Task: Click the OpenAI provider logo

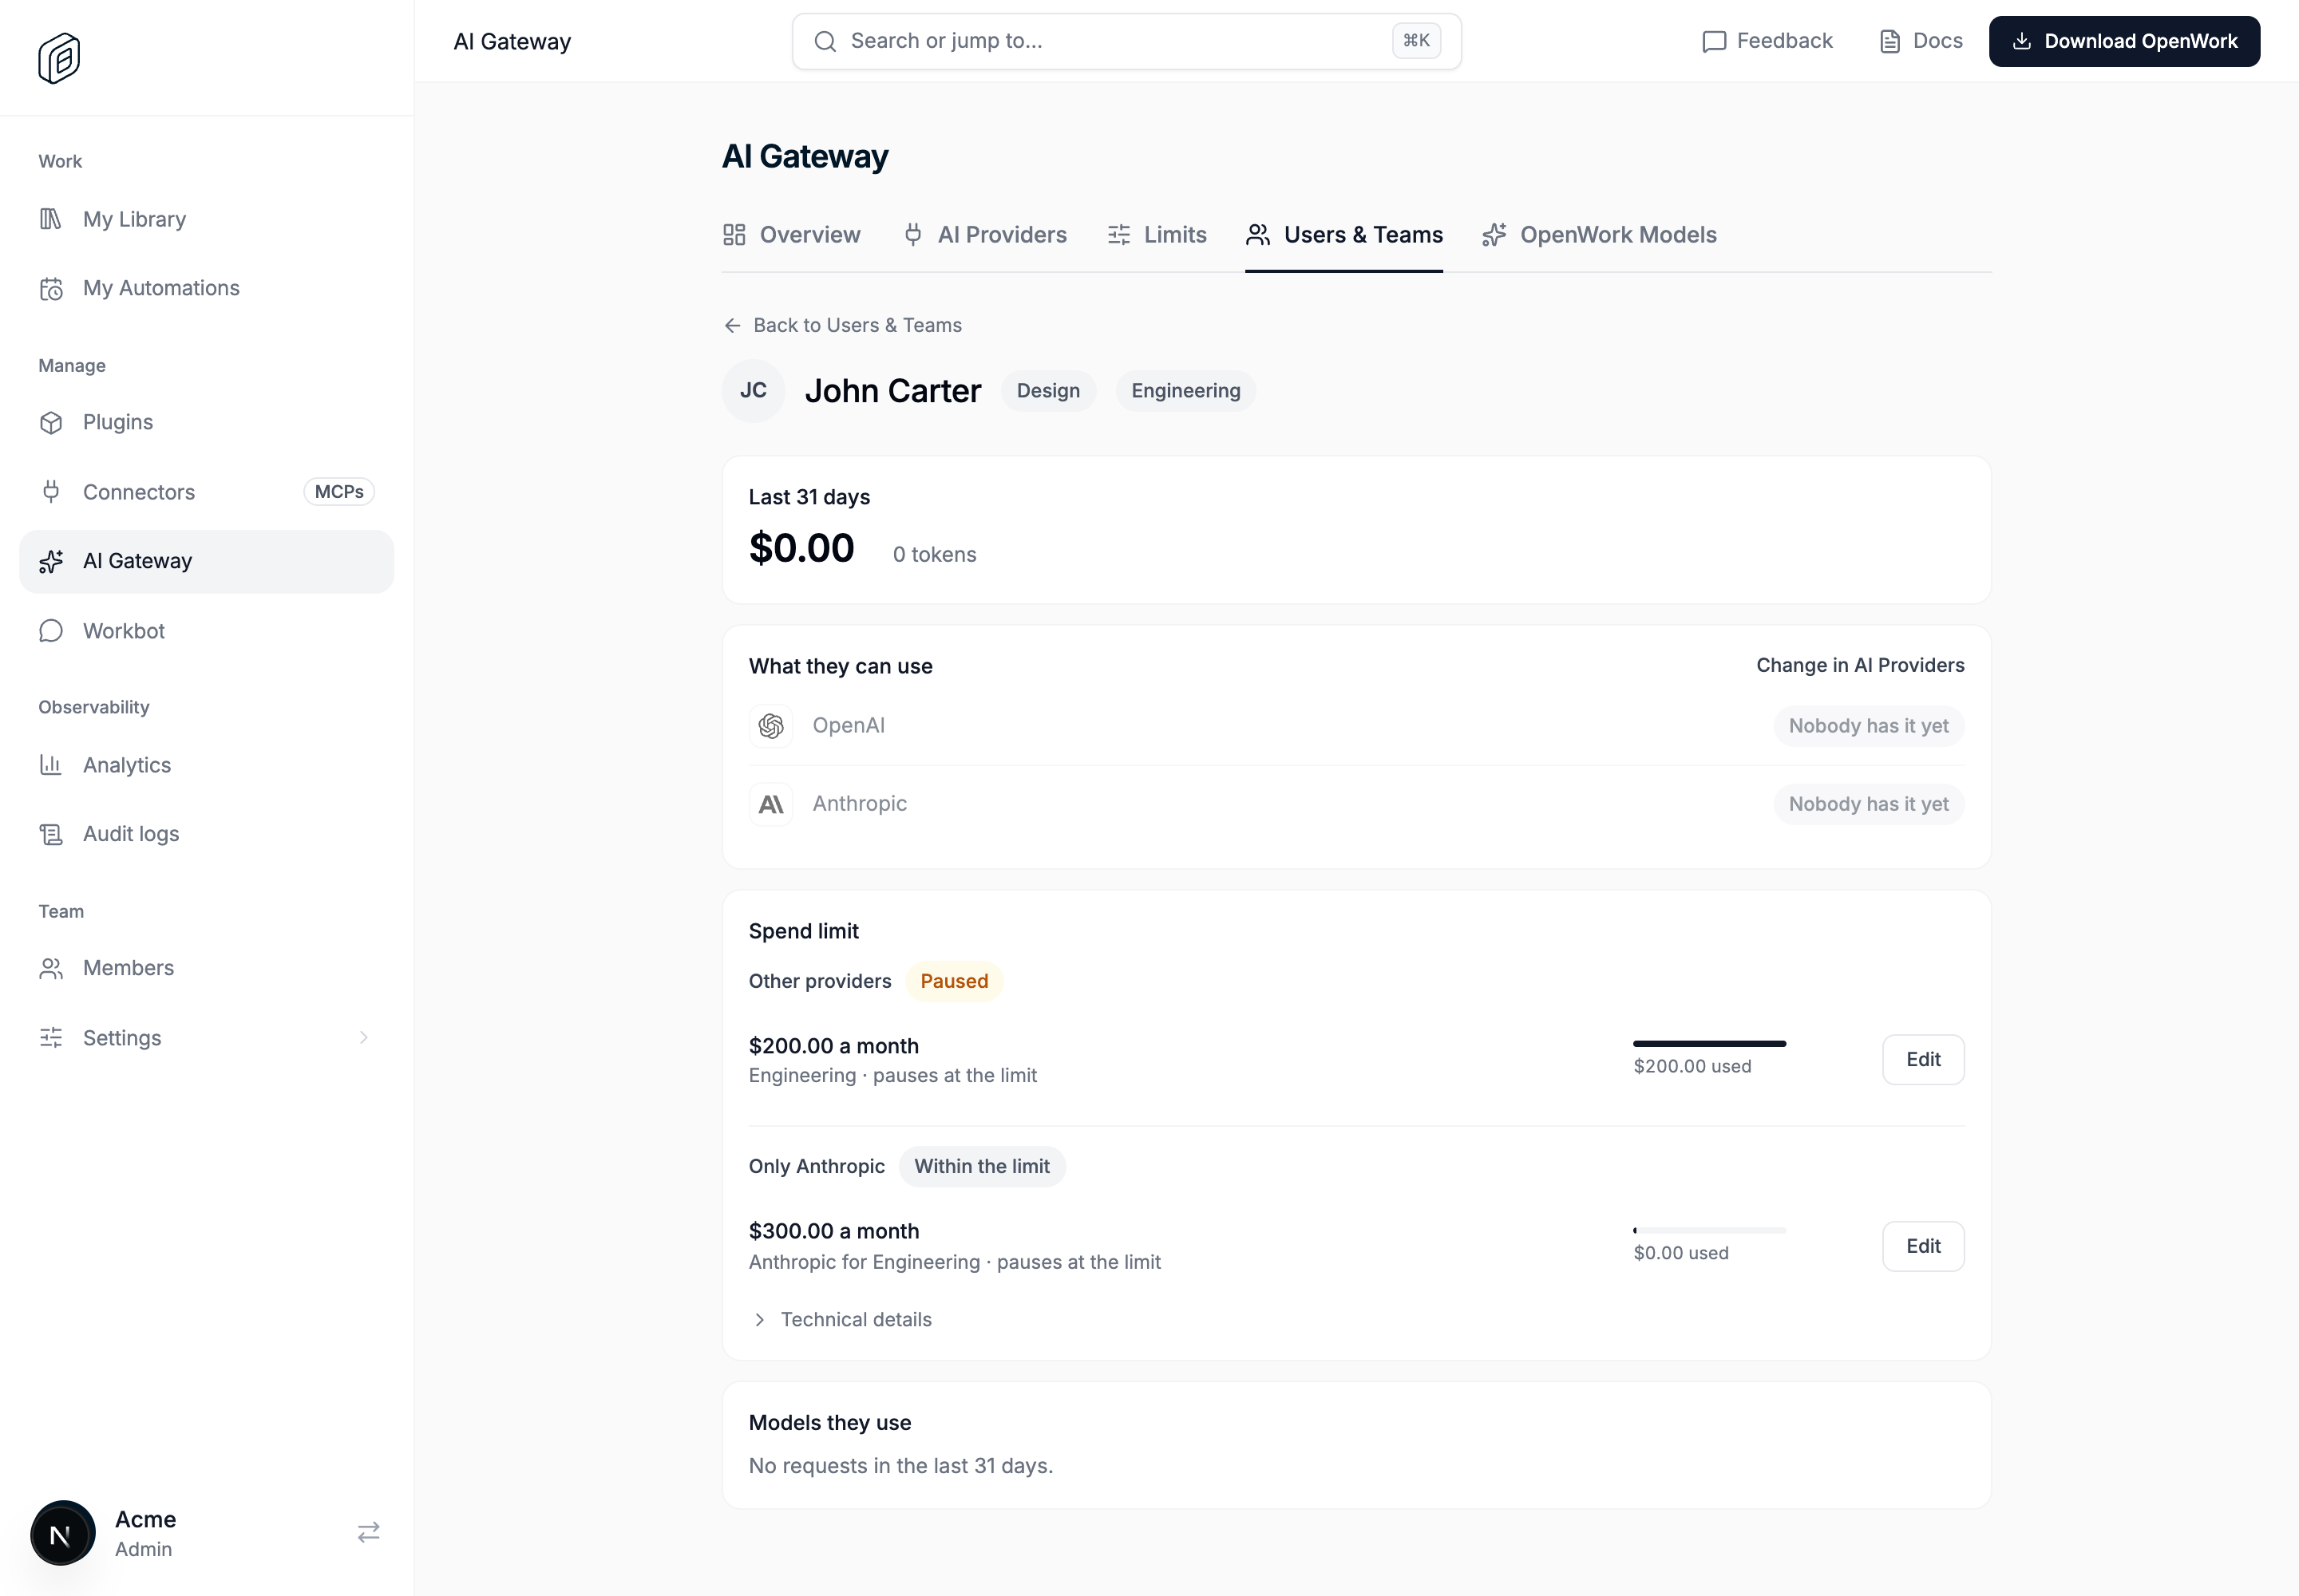Action: (x=771, y=726)
